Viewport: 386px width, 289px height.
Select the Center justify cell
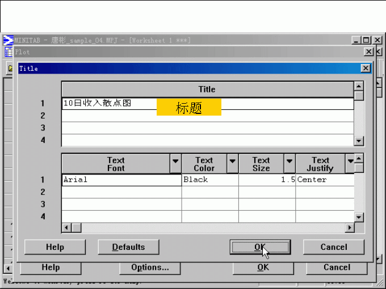pyautogui.click(x=324, y=180)
